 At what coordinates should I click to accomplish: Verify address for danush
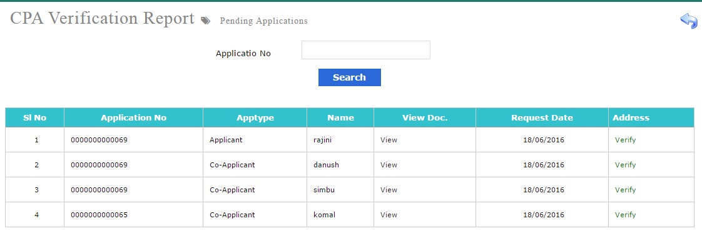[x=625, y=165]
